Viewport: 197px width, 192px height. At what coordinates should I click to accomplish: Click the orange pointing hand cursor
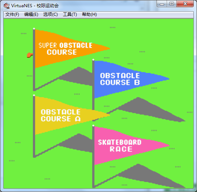click(x=30, y=55)
